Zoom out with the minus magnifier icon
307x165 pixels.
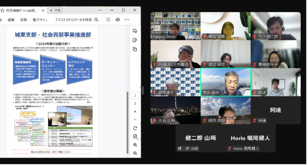click(135, 153)
